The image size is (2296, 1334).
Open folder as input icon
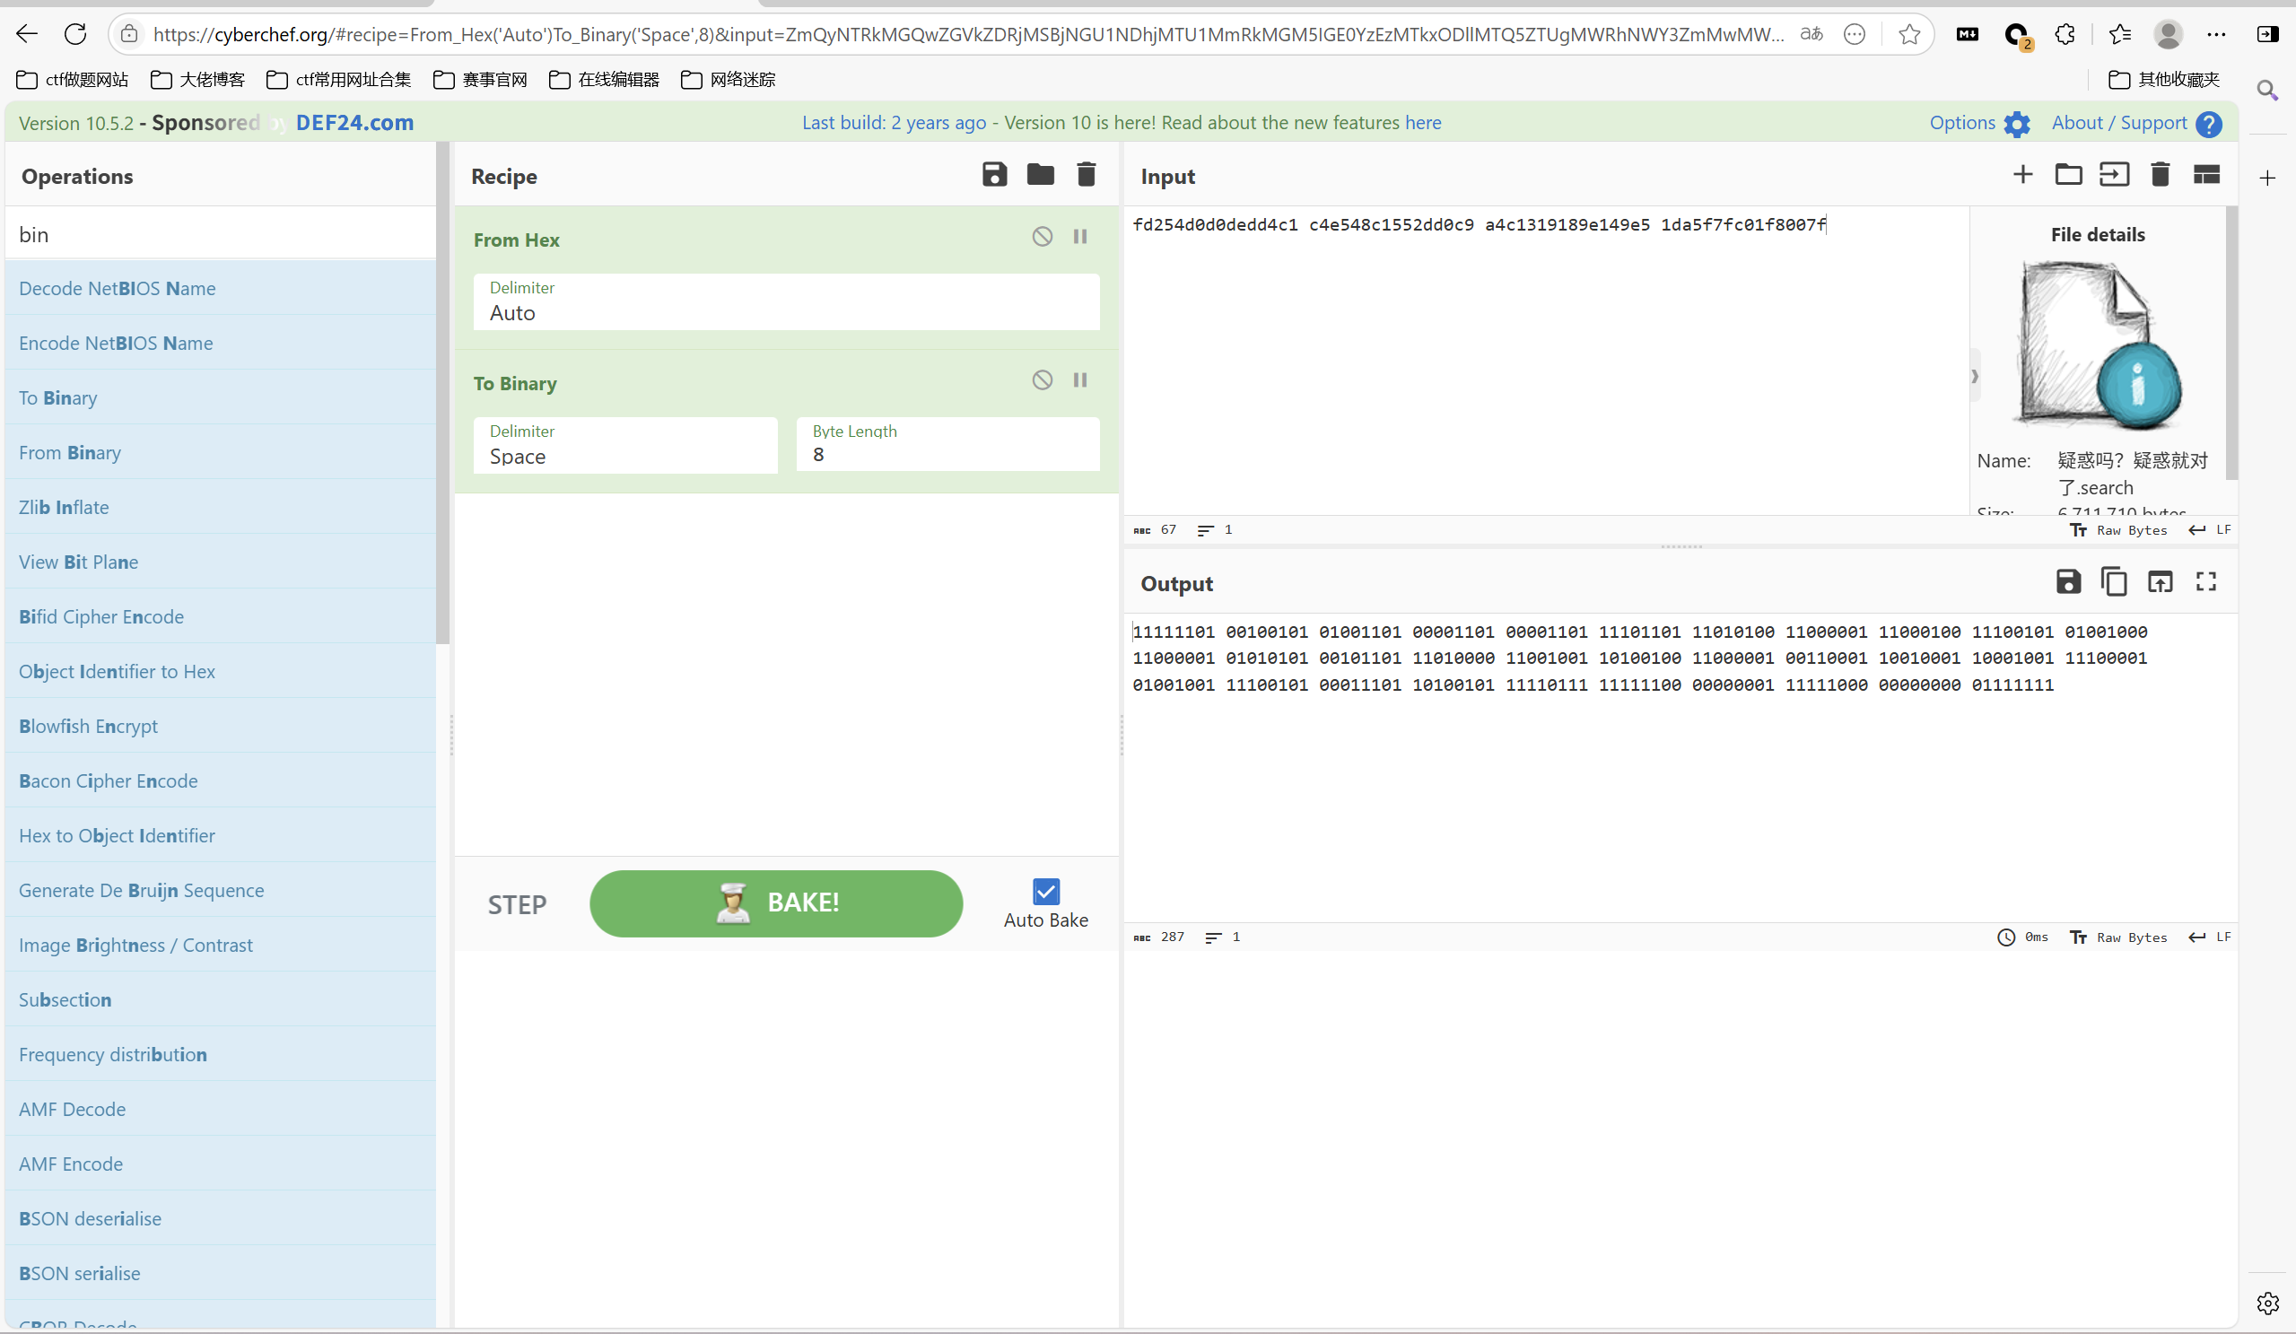(2068, 174)
